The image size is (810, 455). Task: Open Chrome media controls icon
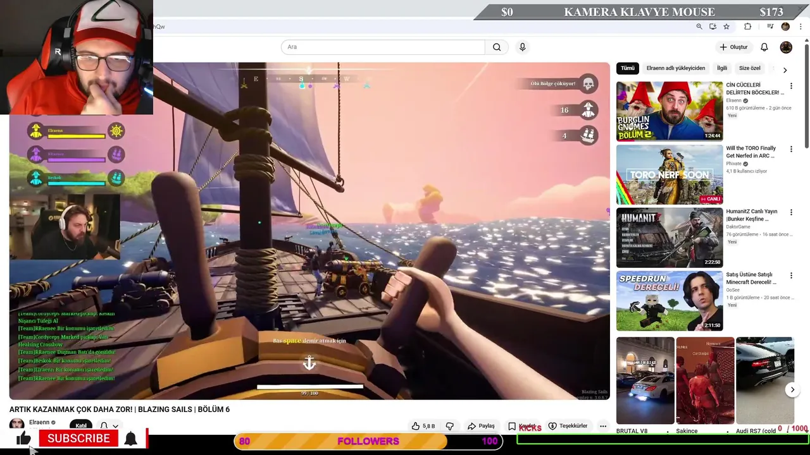coord(770,27)
